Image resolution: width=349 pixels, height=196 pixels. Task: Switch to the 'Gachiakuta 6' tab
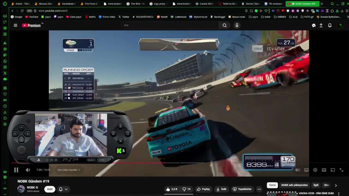click(x=67, y=4)
